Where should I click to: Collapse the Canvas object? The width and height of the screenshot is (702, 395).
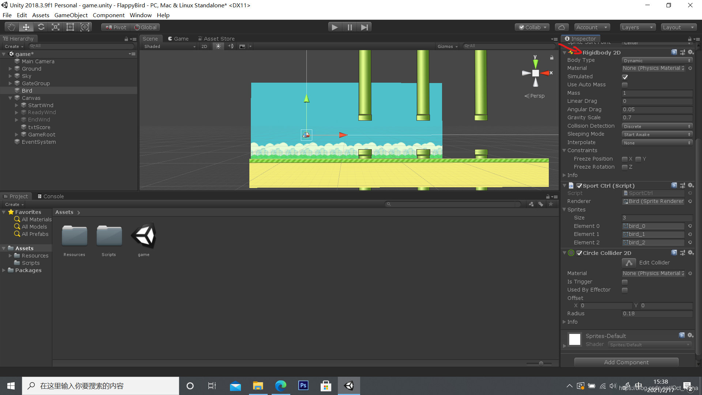pyautogui.click(x=10, y=98)
